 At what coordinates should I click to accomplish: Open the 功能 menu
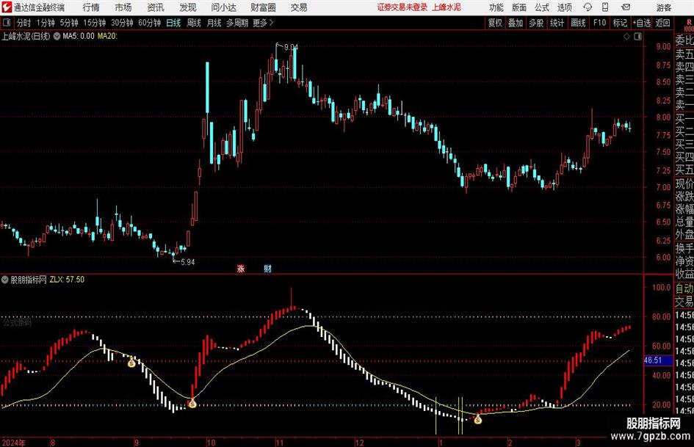pos(496,7)
